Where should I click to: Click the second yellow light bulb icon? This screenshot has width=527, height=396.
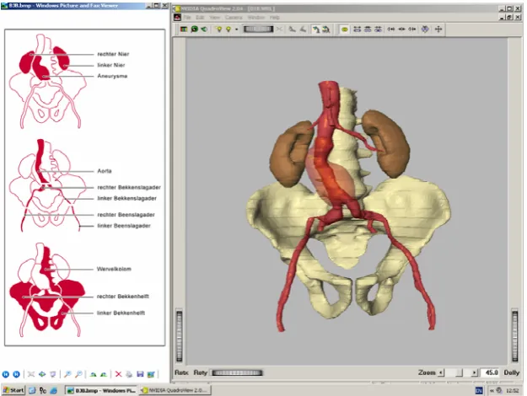point(229,29)
